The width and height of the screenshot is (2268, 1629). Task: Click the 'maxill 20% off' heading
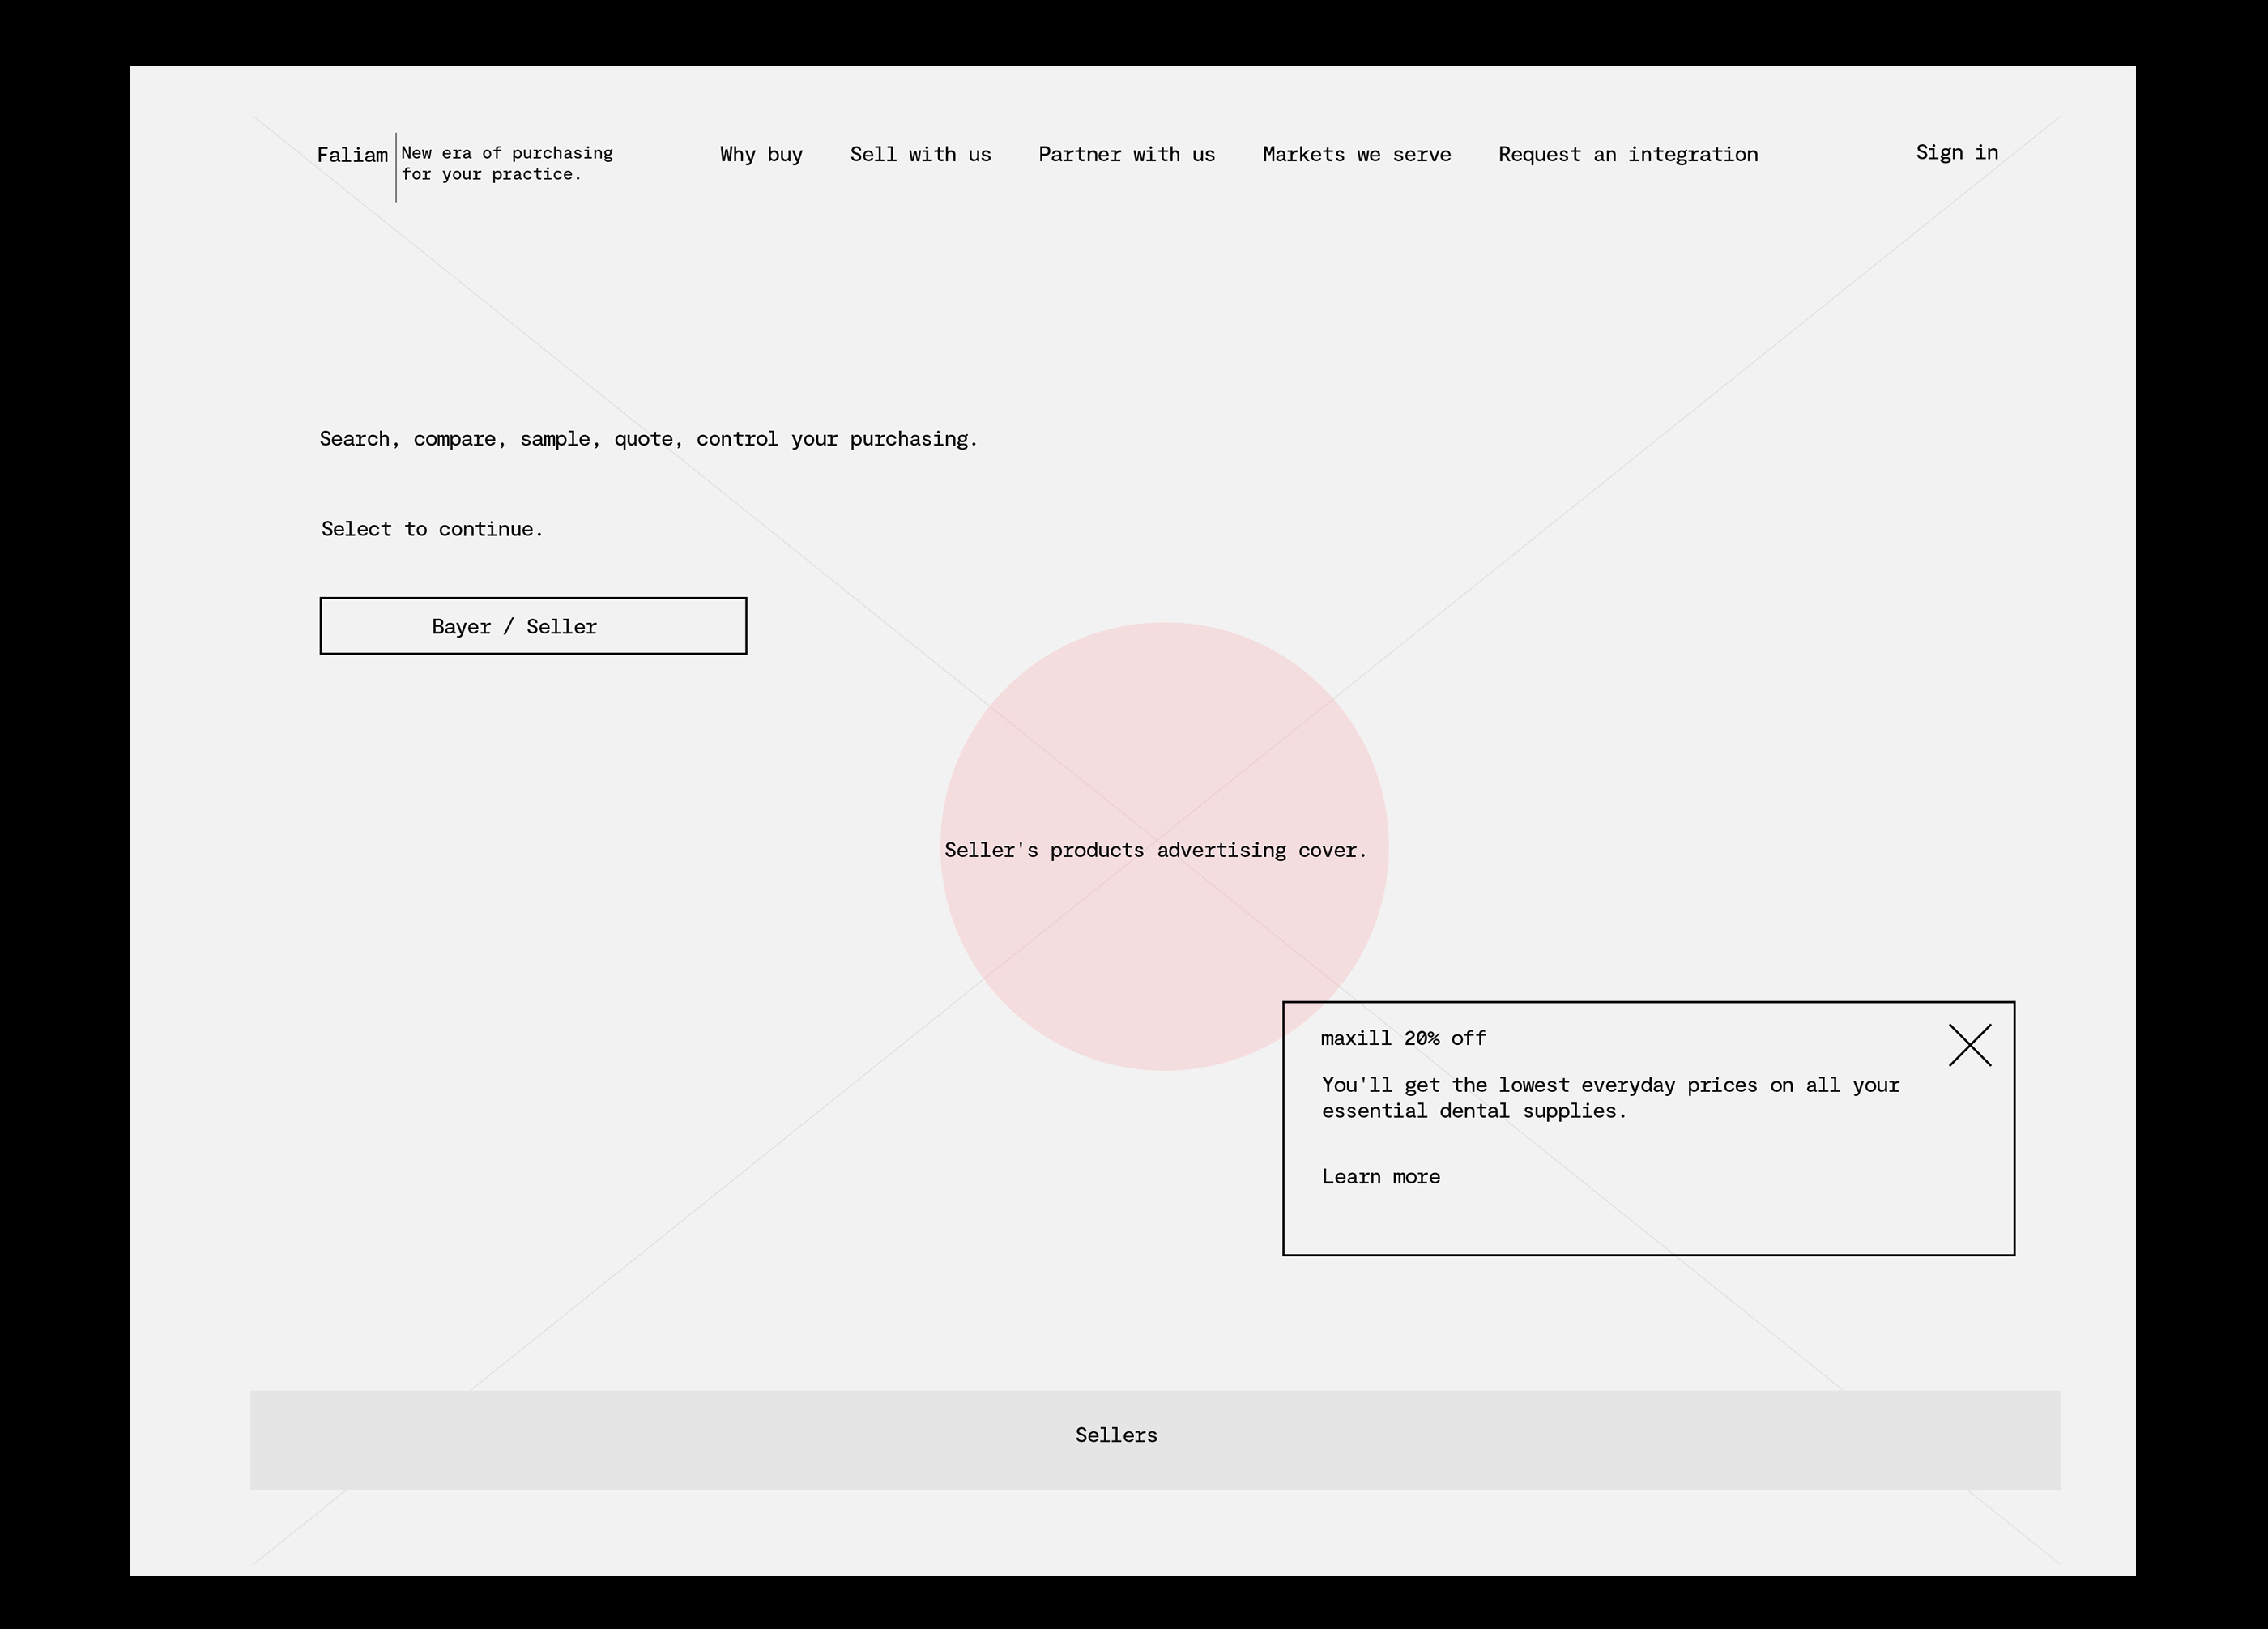pos(1402,1038)
